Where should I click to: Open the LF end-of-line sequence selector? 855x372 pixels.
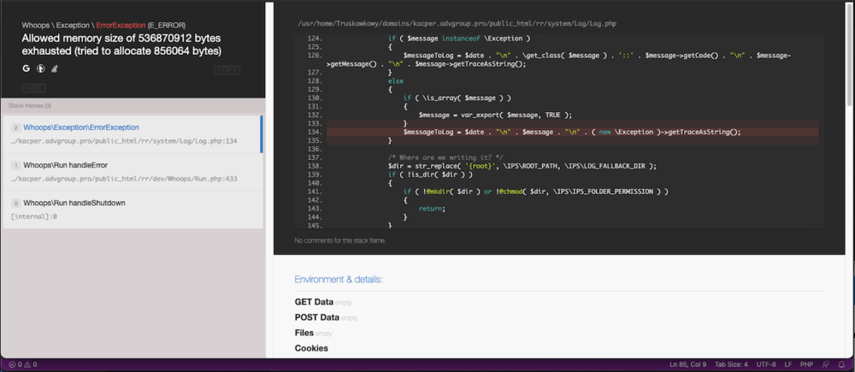tap(788, 364)
